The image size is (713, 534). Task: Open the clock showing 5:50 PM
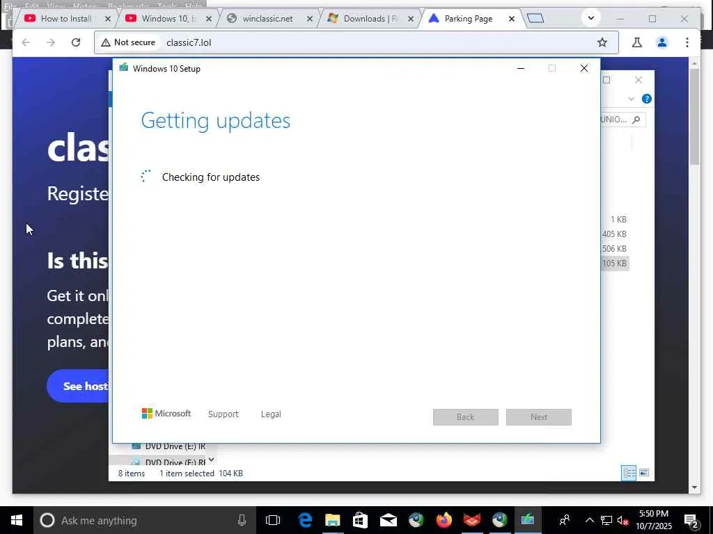pyautogui.click(x=653, y=520)
